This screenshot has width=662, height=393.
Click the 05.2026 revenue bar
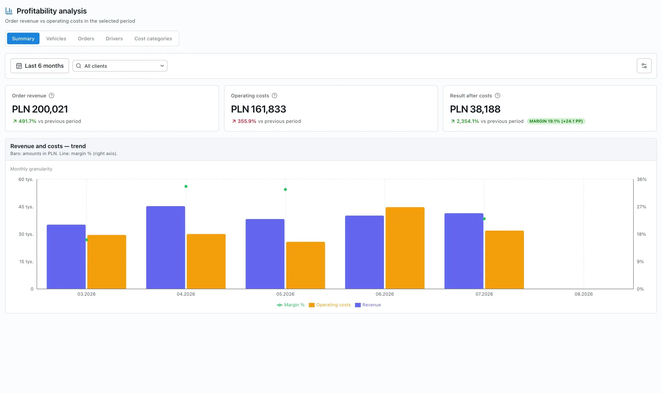[x=265, y=254]
